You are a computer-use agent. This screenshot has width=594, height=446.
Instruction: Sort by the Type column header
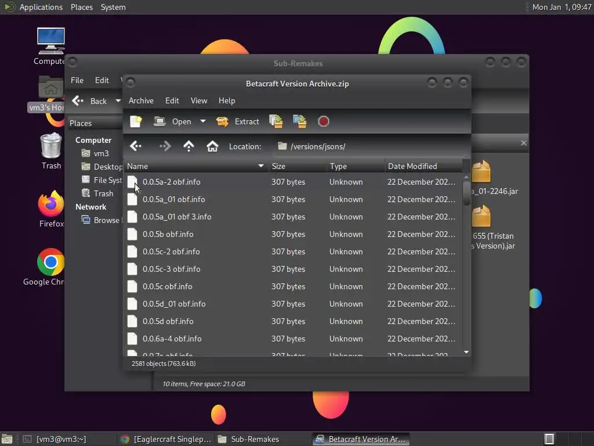point(356,166)
